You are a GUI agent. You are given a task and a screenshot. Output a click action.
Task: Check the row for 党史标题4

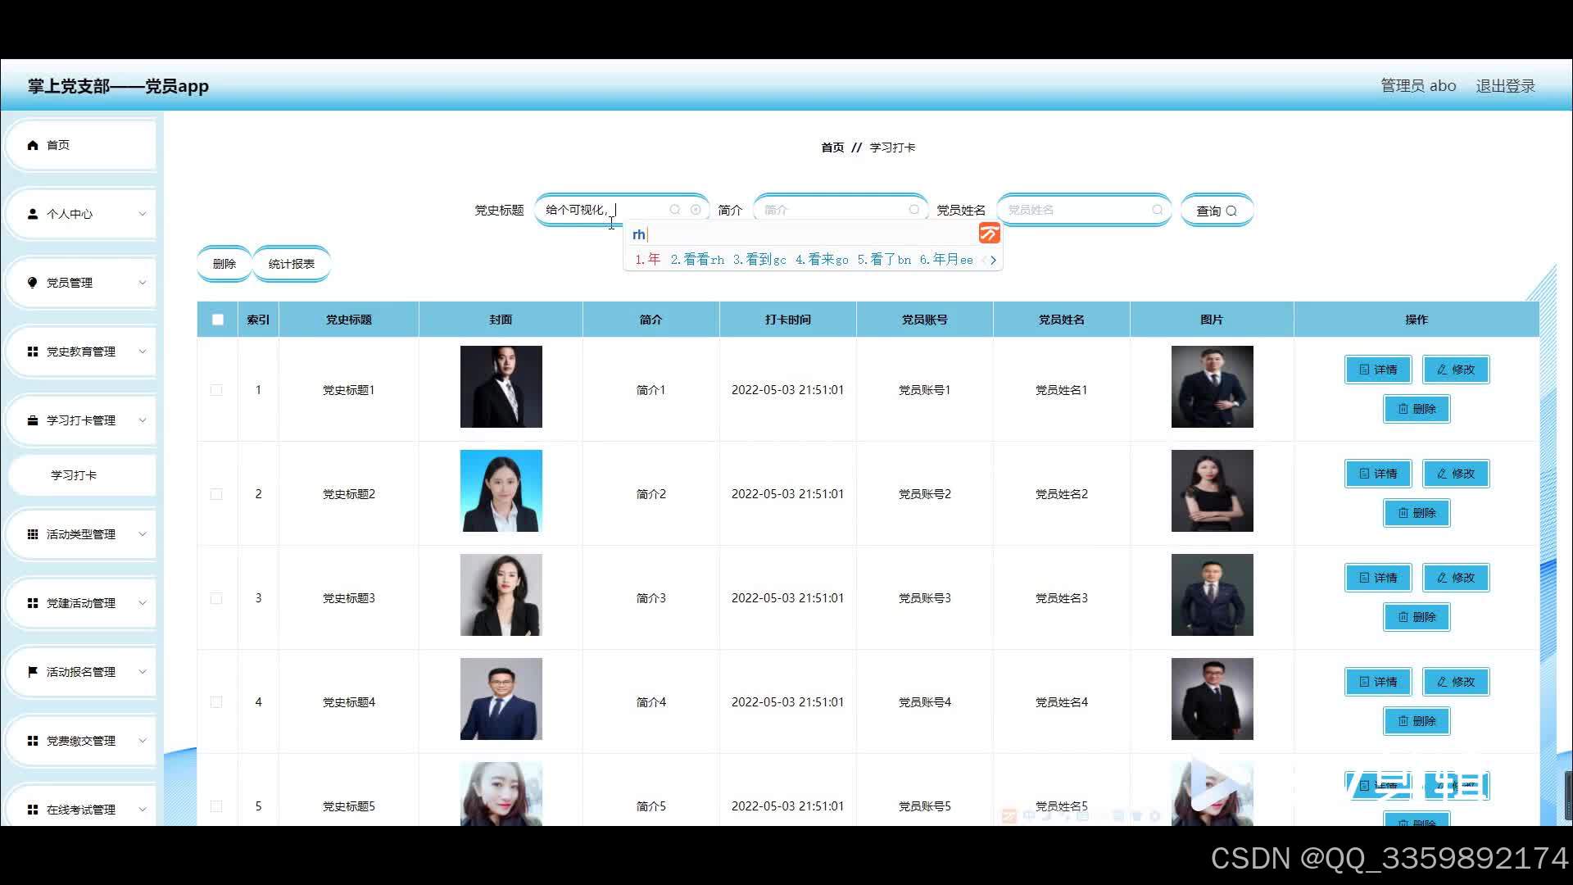pyautogui.click(x=216, y=702)
